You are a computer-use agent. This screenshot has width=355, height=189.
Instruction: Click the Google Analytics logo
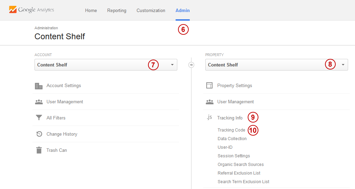(x=31, y=10)
